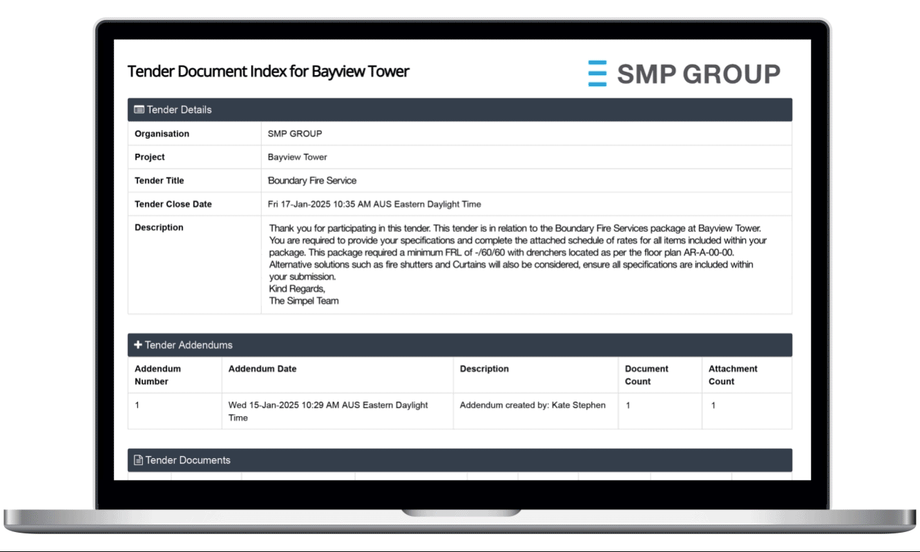Click the title "Tender Document Index for Bayview Tower"
Screen dimensions: 920x552
pyautogui.click(x=269, y=71)
